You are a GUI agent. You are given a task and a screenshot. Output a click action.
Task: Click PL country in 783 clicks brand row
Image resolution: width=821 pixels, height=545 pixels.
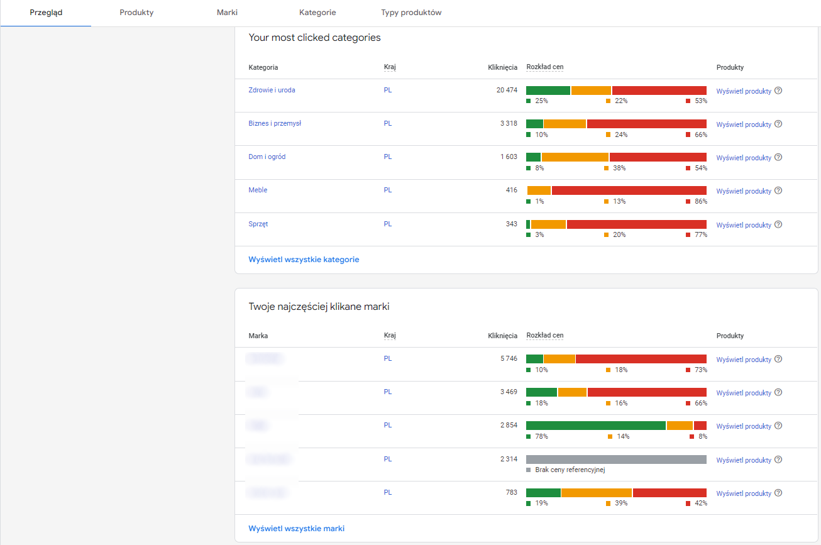(388, 492)
